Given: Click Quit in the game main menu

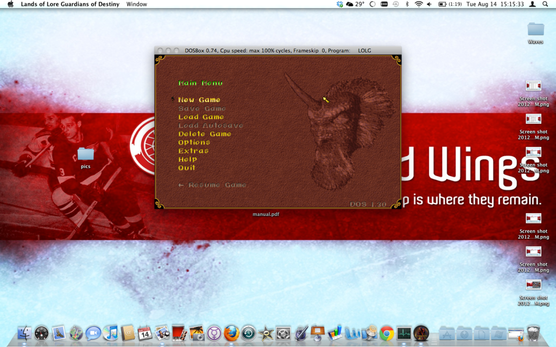Looking at the screenshot, I should pos(187,168).
